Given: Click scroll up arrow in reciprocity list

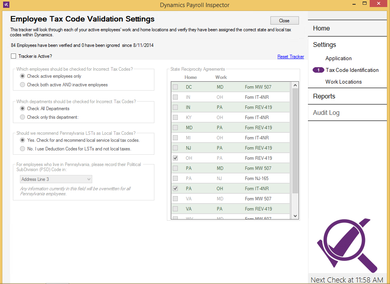Looking at the screenshot, I should click(295, 85).
